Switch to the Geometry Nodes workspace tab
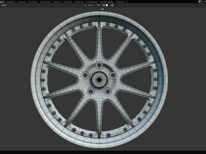The width and height of the screenshot is (206, 154). pyautogui.click(x=106, y=2)
